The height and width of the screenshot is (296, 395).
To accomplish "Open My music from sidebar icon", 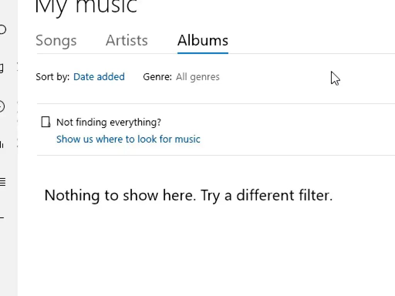I will (x=2, y=68).
